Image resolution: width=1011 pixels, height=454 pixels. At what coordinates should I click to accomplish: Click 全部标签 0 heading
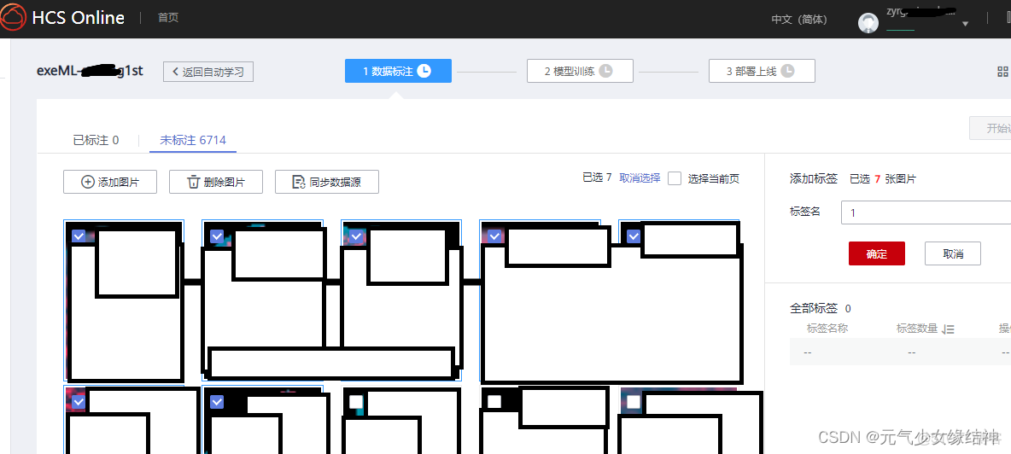point(820,308)
